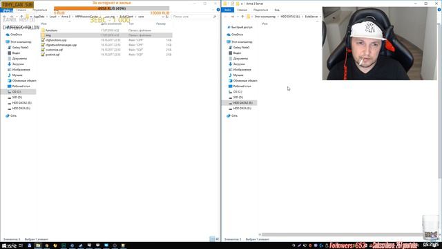Go to Этот компьютер in right address bar
This screenshot has height=249, width=442.
coord(265,17)
